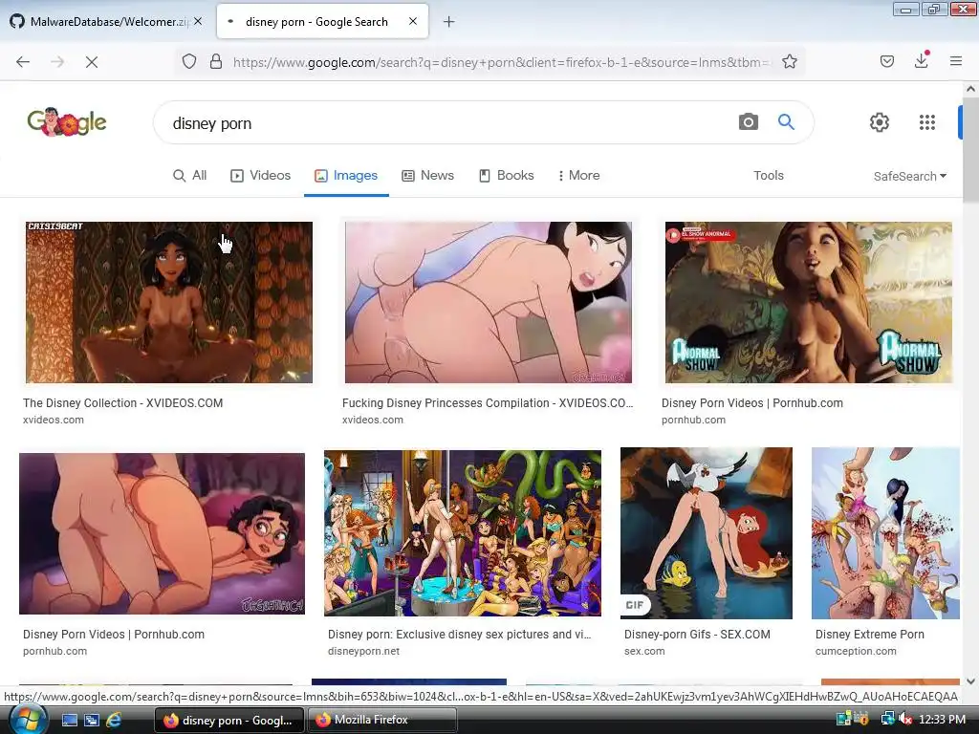Click the network connection tray icon
979x734 pixels.
[887, 720]
